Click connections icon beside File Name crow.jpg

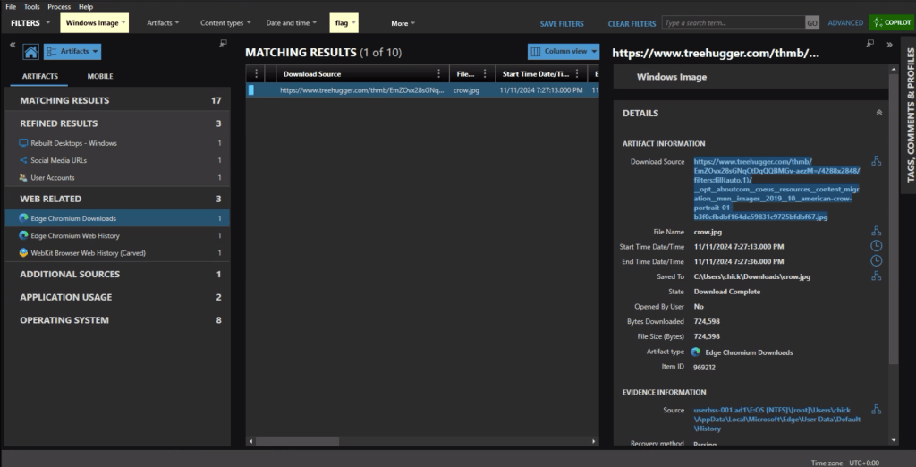coord(876,231)
